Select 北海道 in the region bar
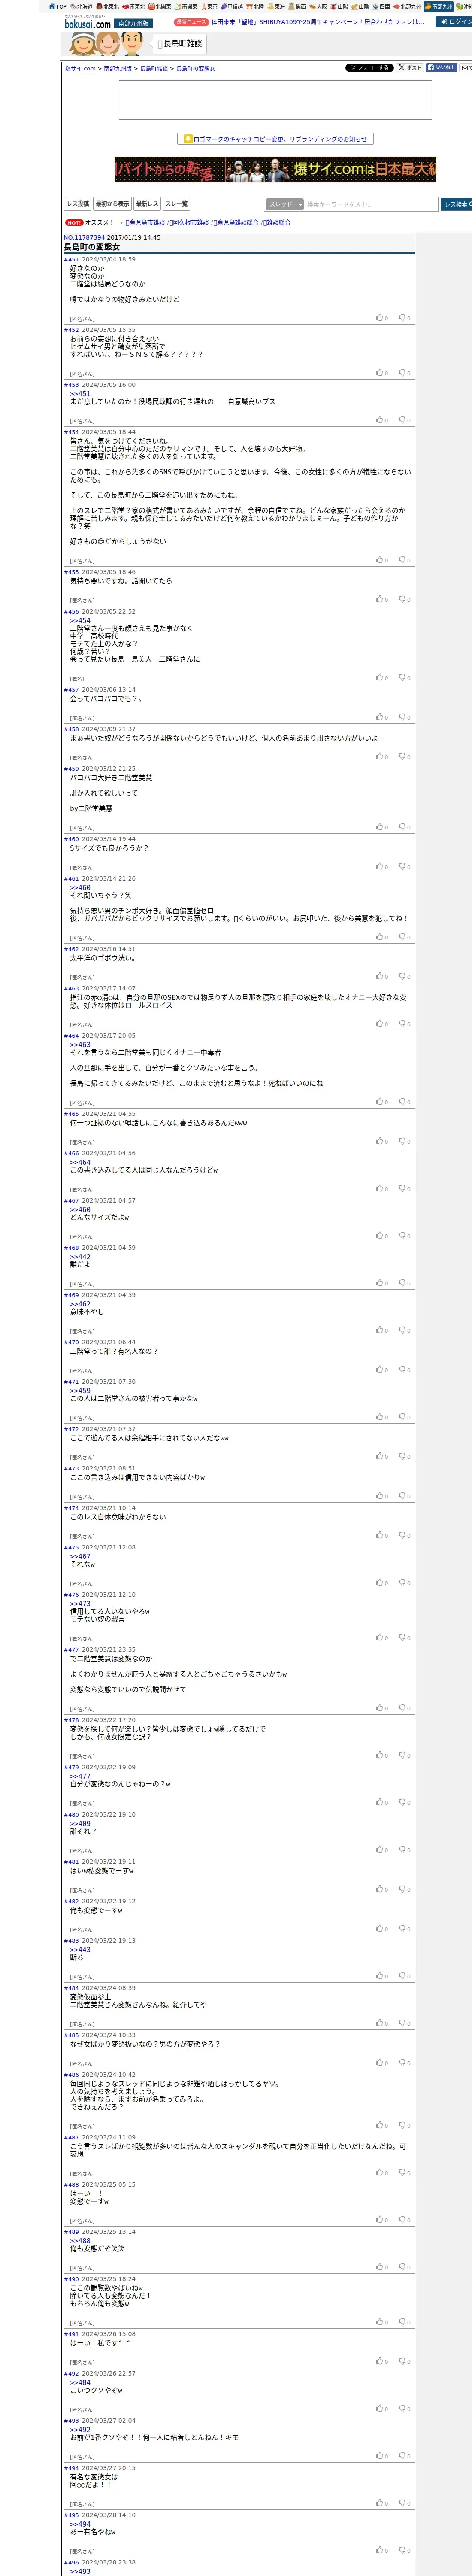Screen dimensions: 472x2576 82,6
